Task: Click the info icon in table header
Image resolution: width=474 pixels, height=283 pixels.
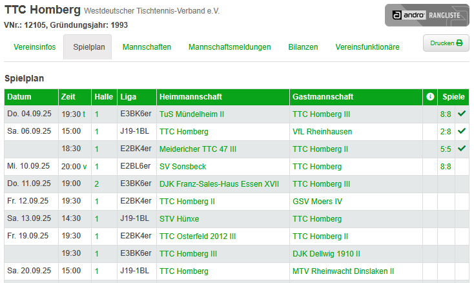Action: click(430, 96)
